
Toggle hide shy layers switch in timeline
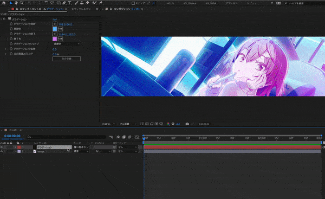click(x=118, y=137)
